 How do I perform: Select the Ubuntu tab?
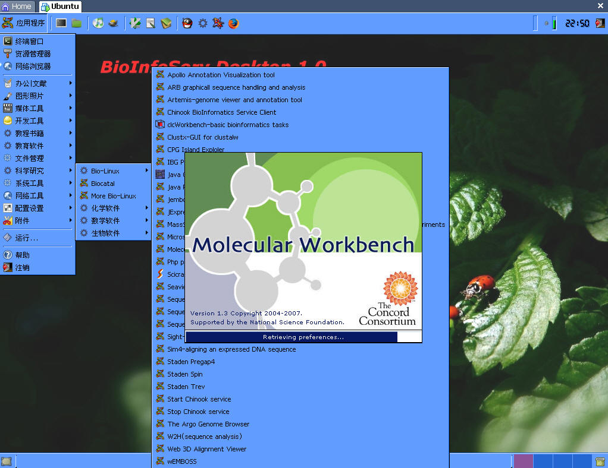[60, 6]
